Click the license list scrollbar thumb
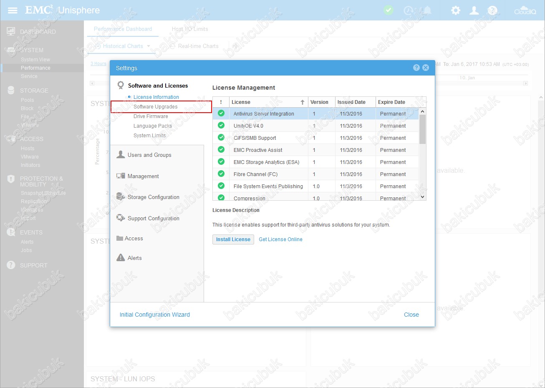The width and height of the screenshot is (545, 388). [x=422, y=129]
